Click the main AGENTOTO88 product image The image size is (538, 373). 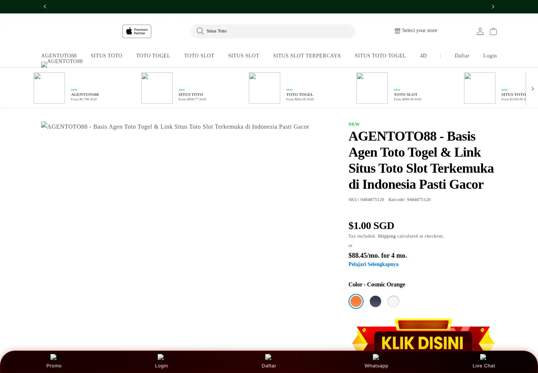(175, 126)
